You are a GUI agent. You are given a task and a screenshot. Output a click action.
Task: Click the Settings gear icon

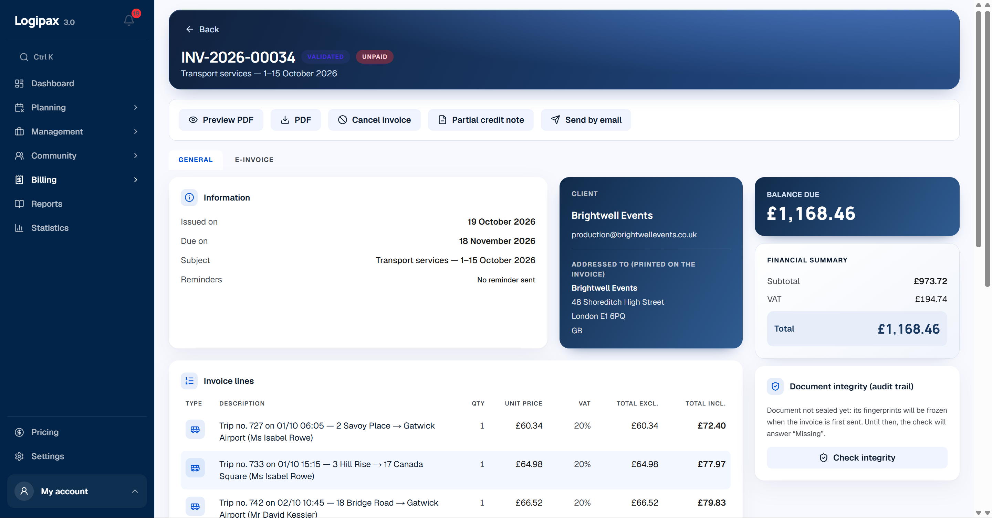click(19, 456)
